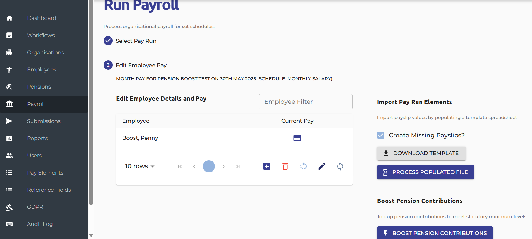This screenshot has width=532, height=239.
Task: Open Users in the sidebar
Action: pos(44,155)
